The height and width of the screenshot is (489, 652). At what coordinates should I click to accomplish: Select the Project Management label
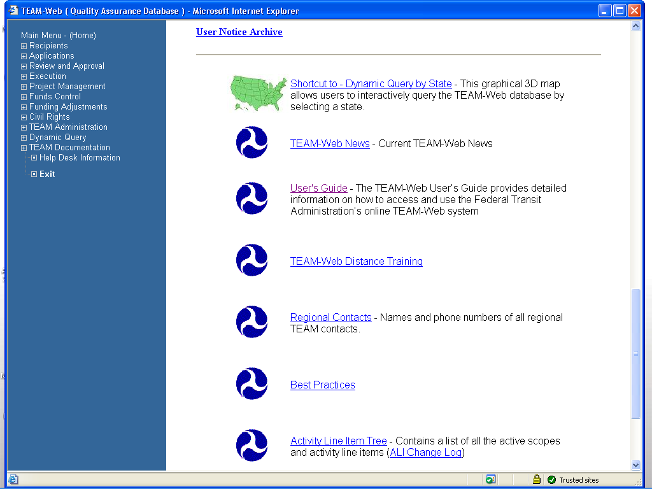pos(67,87)
